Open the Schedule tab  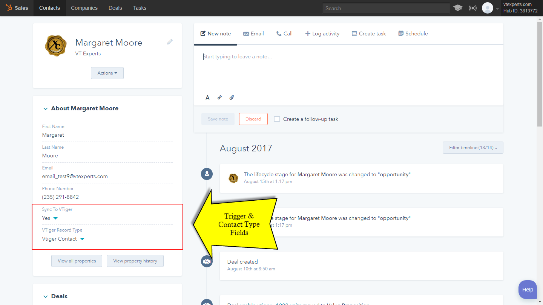coord(413,34)
